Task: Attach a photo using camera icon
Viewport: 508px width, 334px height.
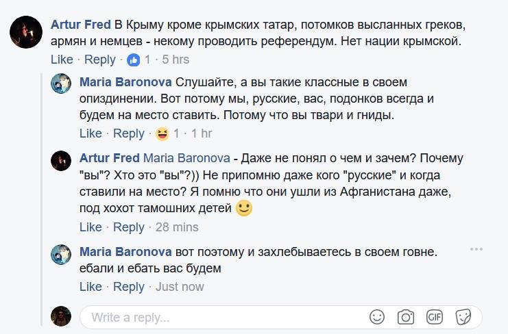Action: (x=406, y=317)
